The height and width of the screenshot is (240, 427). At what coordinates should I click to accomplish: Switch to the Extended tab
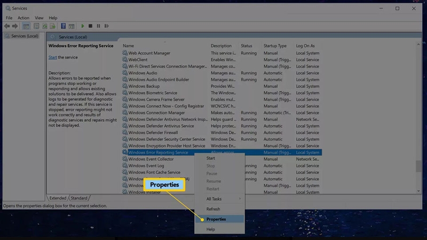(58, 198)
